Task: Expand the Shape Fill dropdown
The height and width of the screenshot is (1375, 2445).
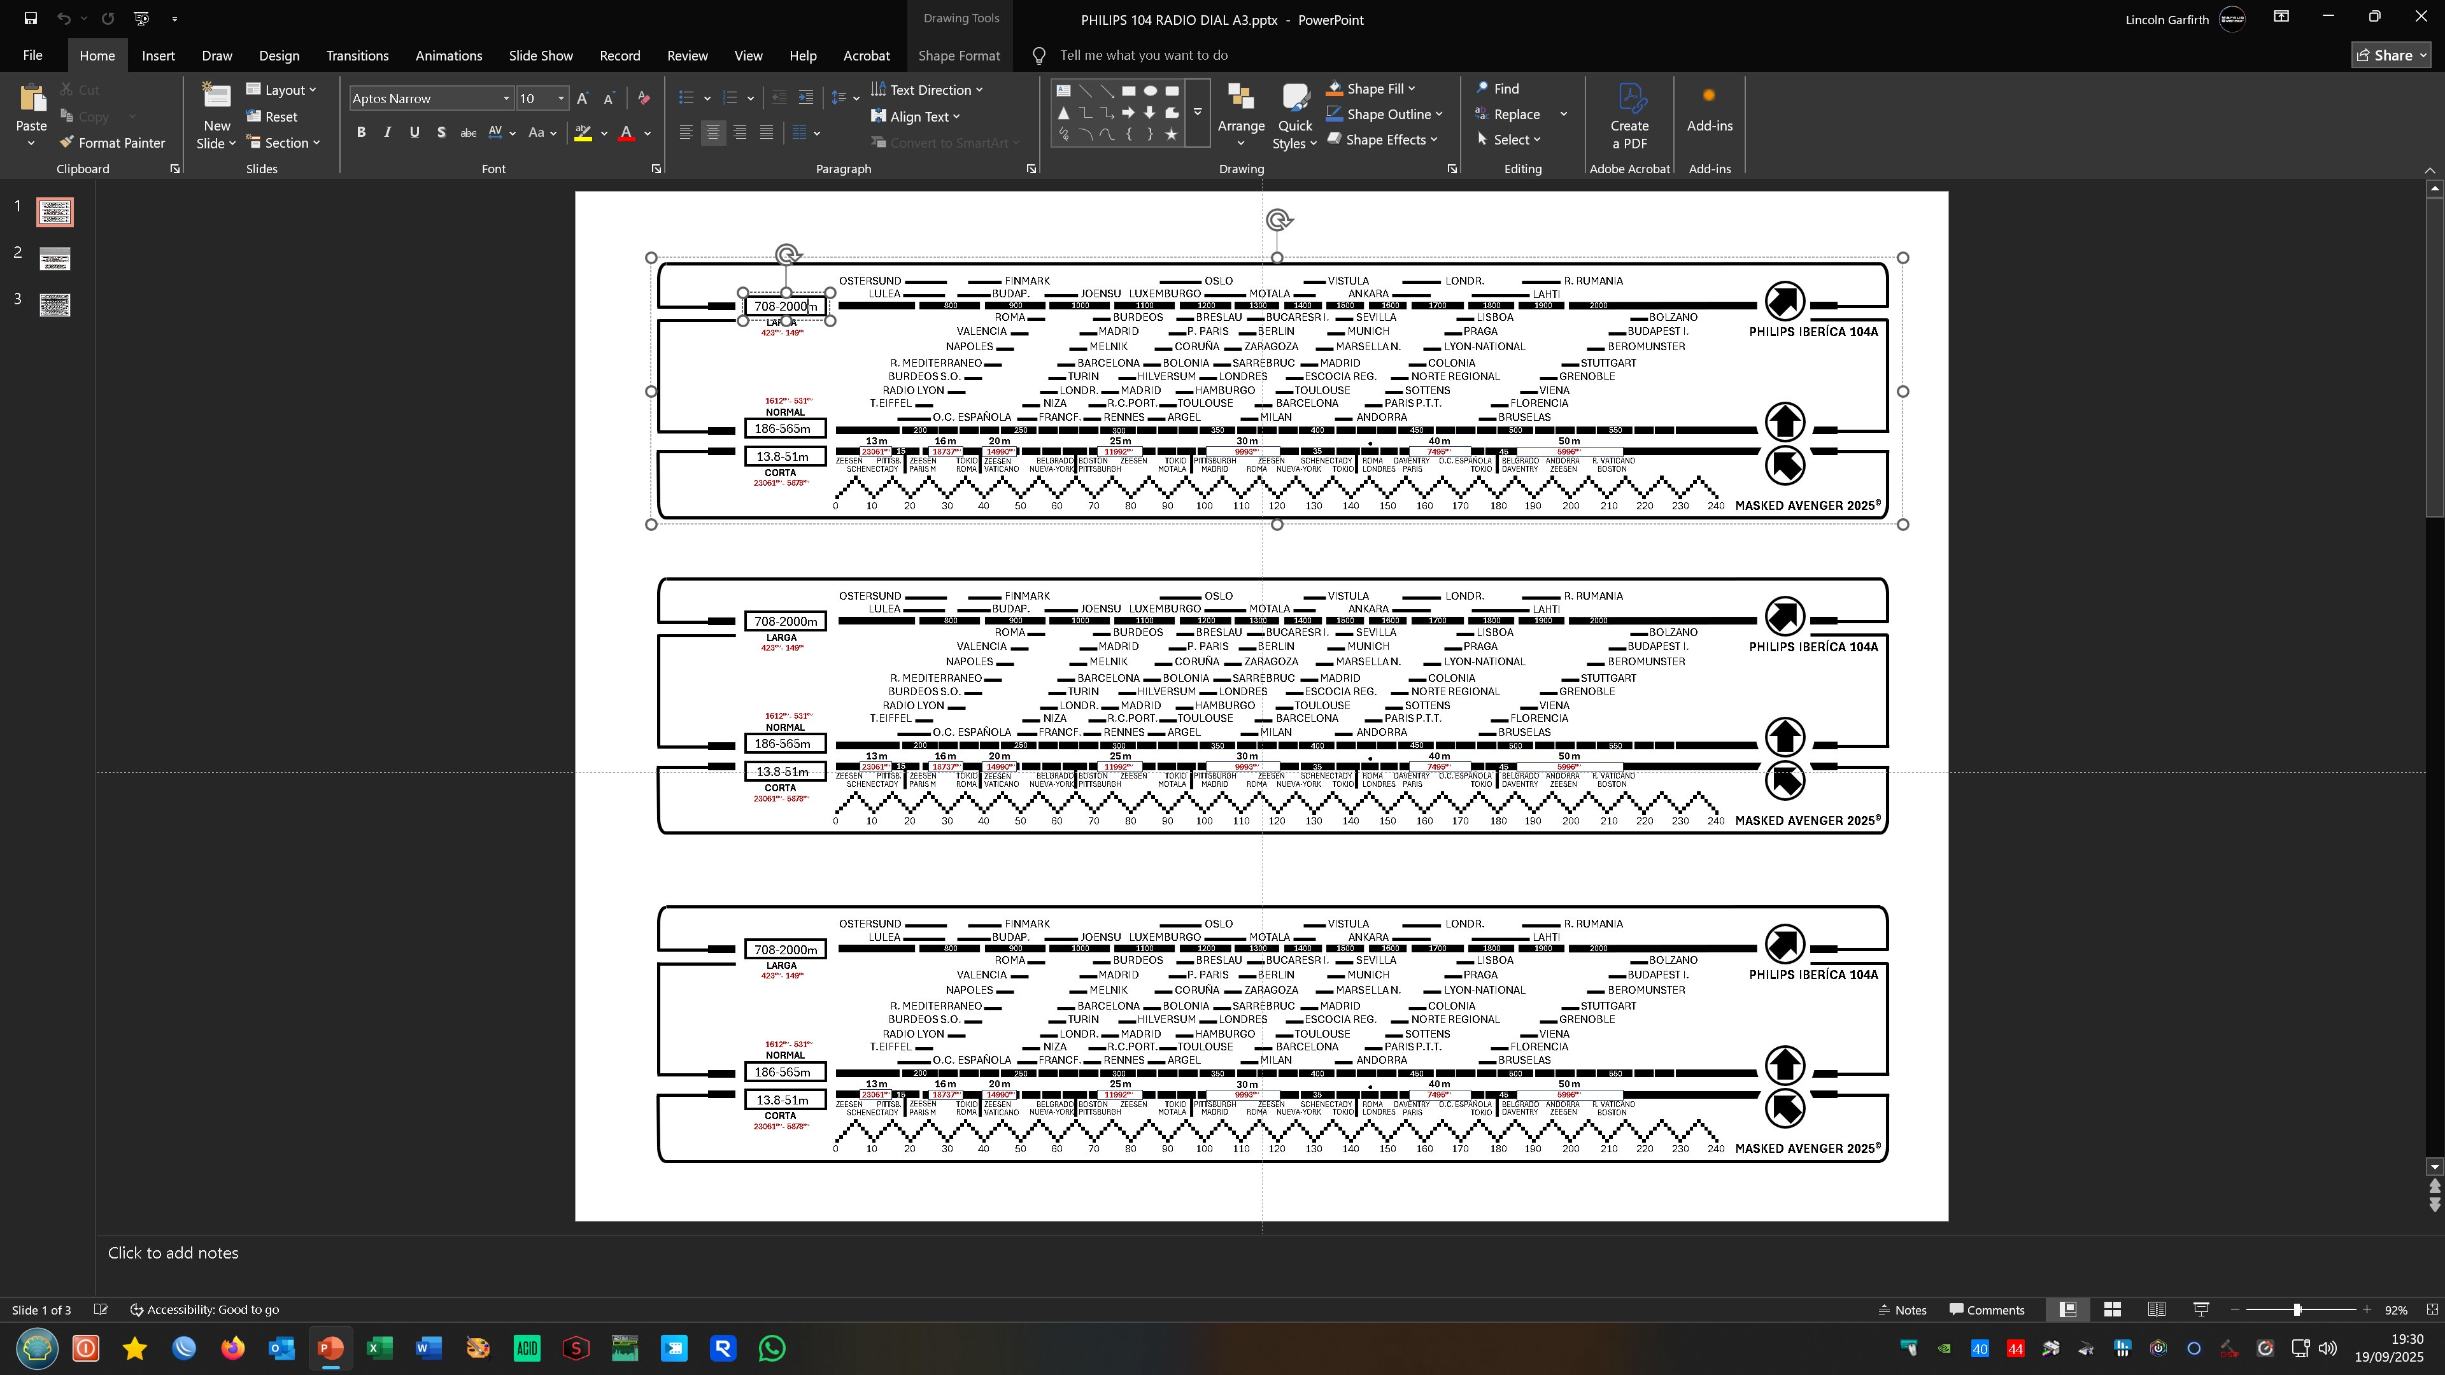Action: tap(1412, 88)
